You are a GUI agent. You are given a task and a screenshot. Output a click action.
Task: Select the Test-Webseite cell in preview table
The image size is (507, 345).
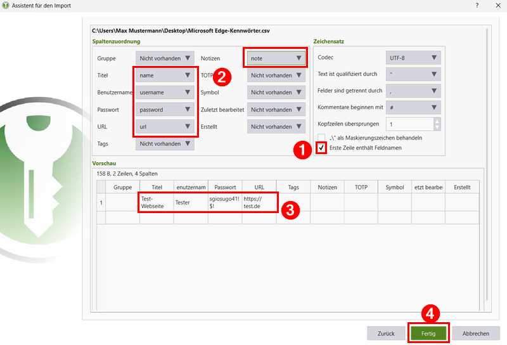point(156,202)
